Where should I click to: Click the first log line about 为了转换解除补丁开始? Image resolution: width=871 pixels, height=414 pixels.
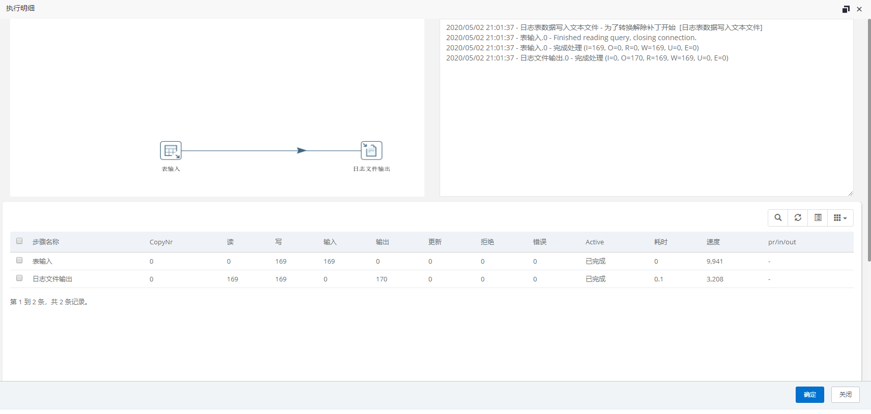point(604,27)
